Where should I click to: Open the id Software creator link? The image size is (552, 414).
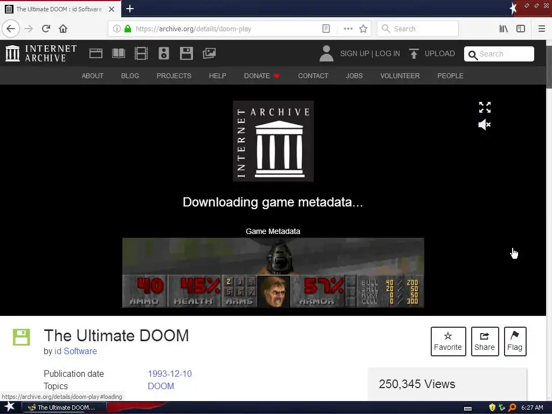click(x=75, y=351)
